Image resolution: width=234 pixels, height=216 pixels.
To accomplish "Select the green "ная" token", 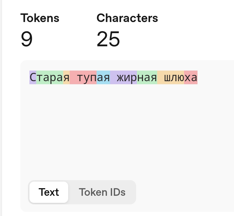I will [x=147, y=77].
